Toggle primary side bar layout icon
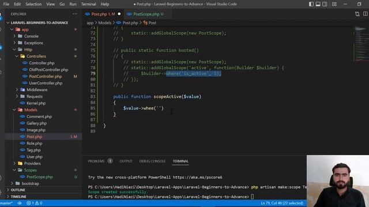 point(311,4)
